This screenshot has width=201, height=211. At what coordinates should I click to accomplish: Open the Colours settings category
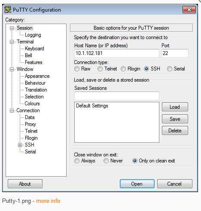tap(32, 104)
